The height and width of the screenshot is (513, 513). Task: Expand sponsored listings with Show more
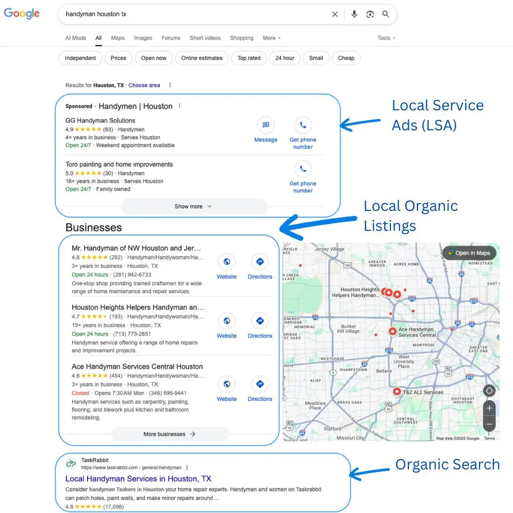193,206
